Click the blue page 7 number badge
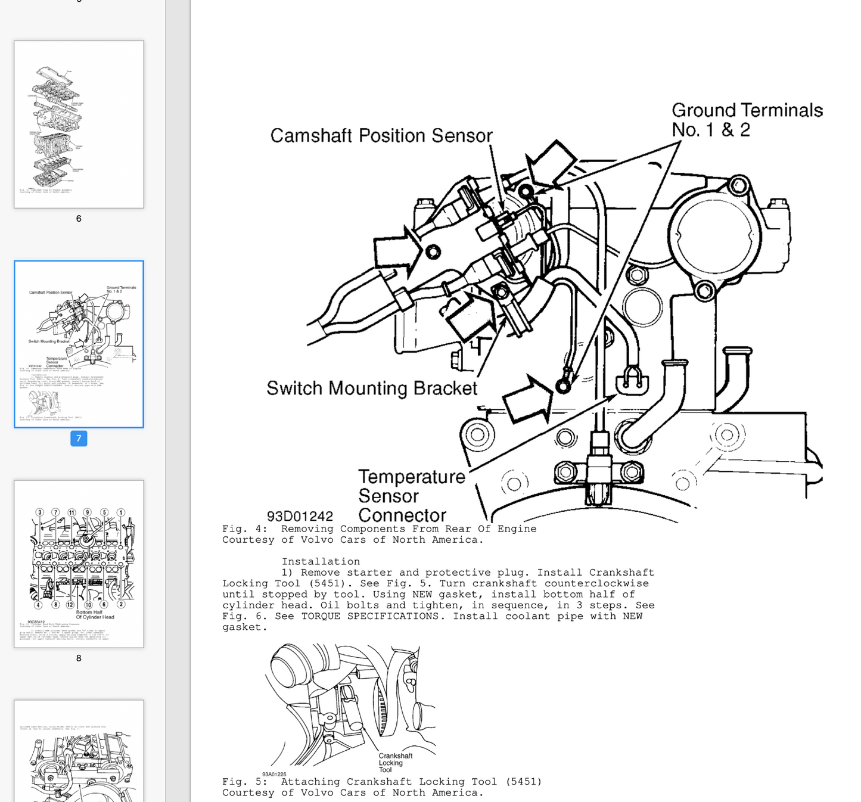 pyautogui.click(x=79, y=439)
